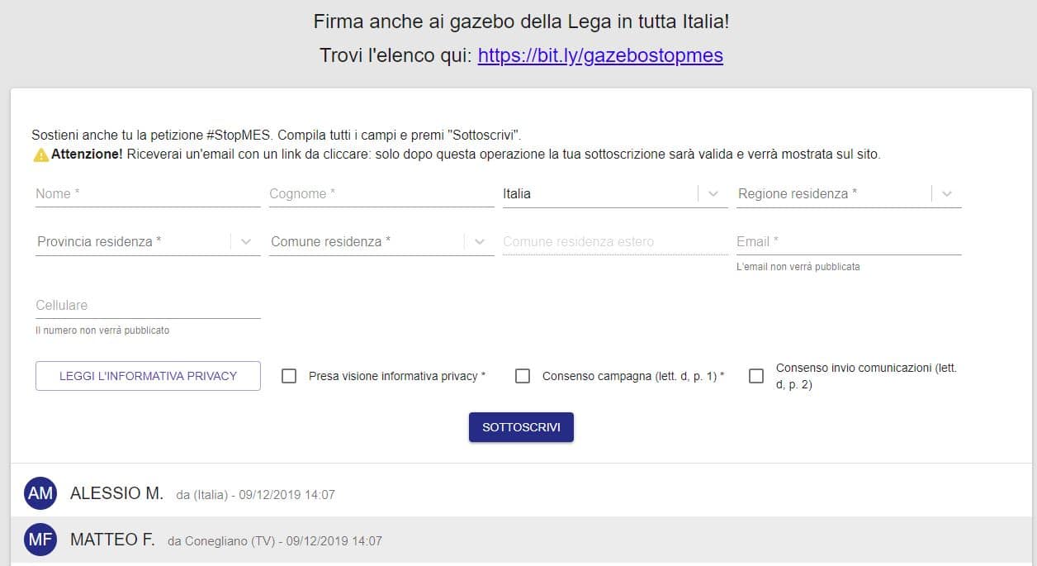The image size is (1037, 566).
Task: Click into the Cognome field
Action: pos(381,193)
